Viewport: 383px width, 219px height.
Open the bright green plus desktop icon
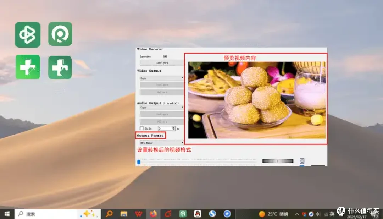(x=28, y=67)
